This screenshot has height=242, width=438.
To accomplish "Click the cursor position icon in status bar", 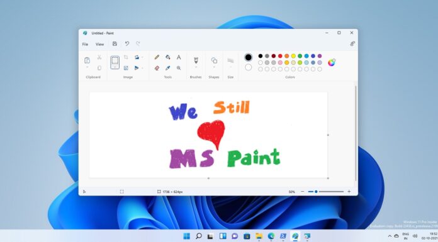I will click(x=84, y=192).
